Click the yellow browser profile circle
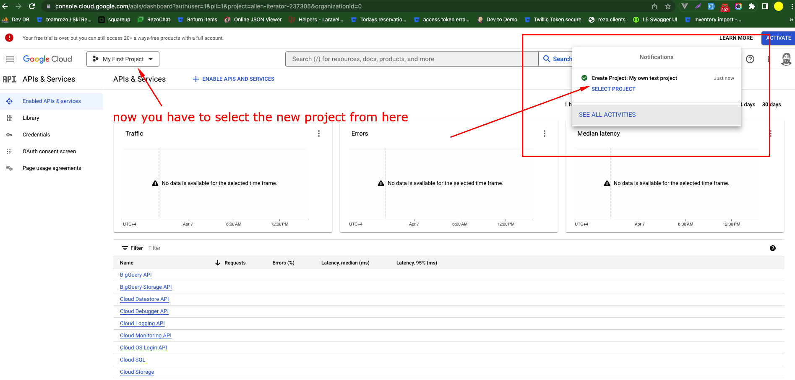 click(779, 6)
